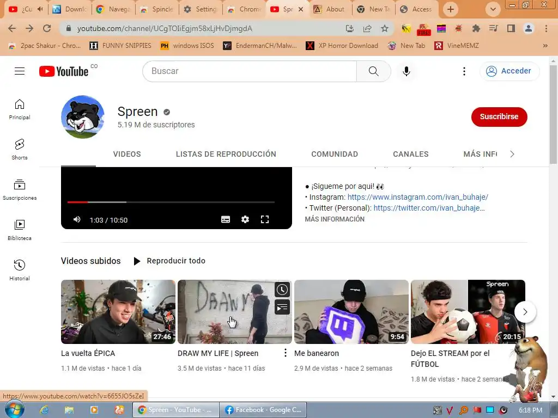Viewport: 558px width, 418px height.
Task: Click Reproducir todo
Action: coord(169,261)
